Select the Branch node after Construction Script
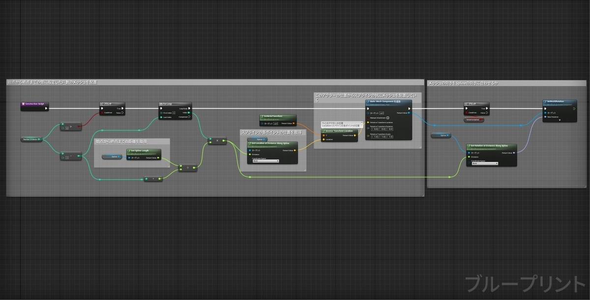The width and height of the screenshot is (590, 300). pos(112,109)
